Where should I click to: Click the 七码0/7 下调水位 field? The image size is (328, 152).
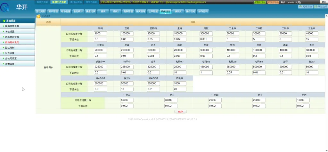(x=180, y=73)
